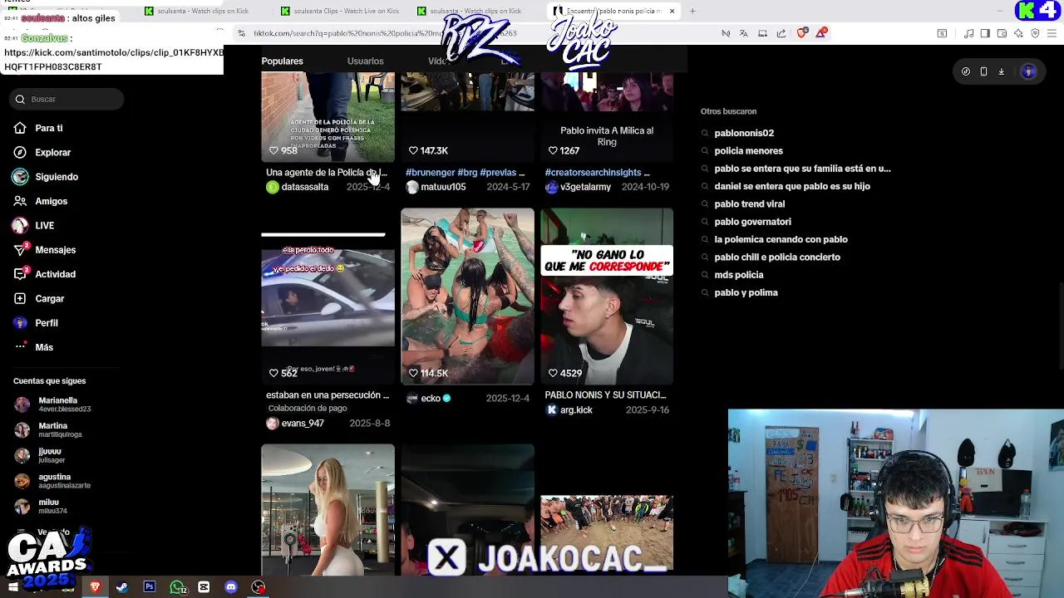The width and height of the screenshot is (1064, 598).
Task: Open Steam from taskbar
Action: (122, 587)
